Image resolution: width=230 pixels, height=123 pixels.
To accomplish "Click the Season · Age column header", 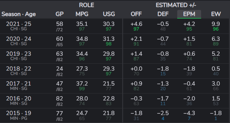I will point(19,14).
